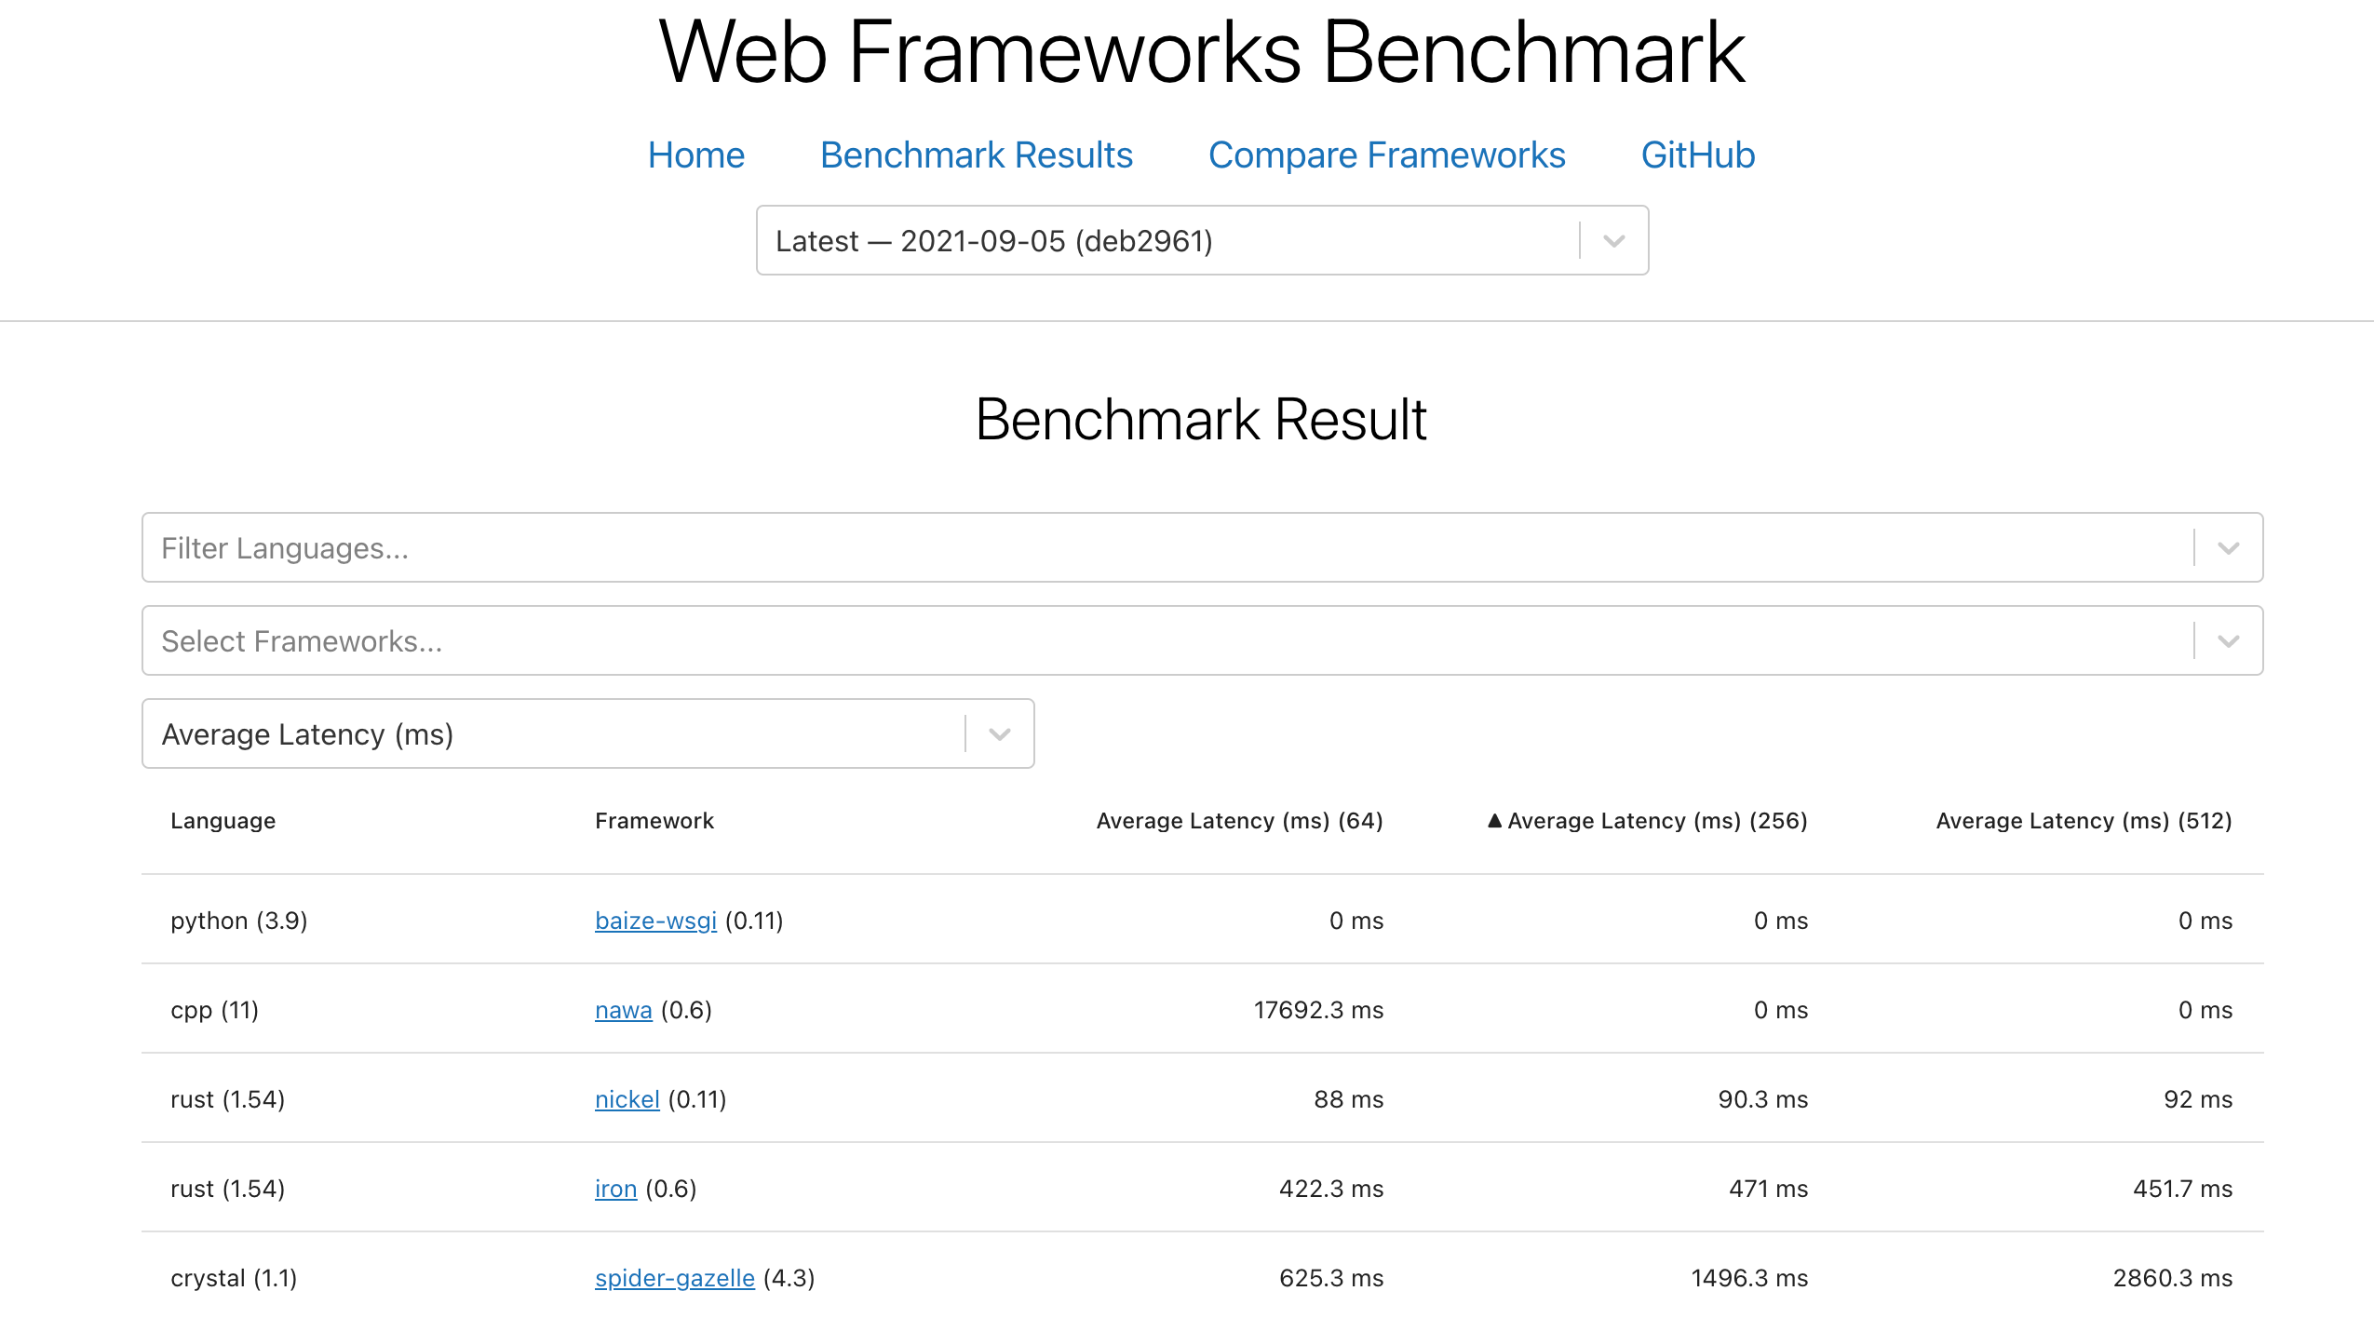Open the baize-wsgi framework link
Screen dimensions: 2374x1318
tap(655, 921)
